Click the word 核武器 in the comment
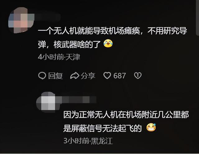Viewport: 199px width, 154px height. point(65,44)
